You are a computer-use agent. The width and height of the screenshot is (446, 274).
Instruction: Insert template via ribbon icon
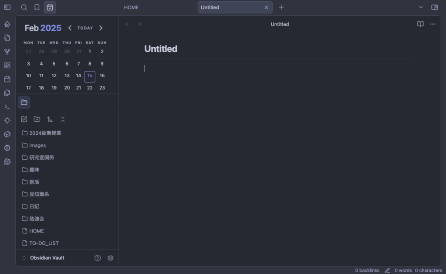7,93
